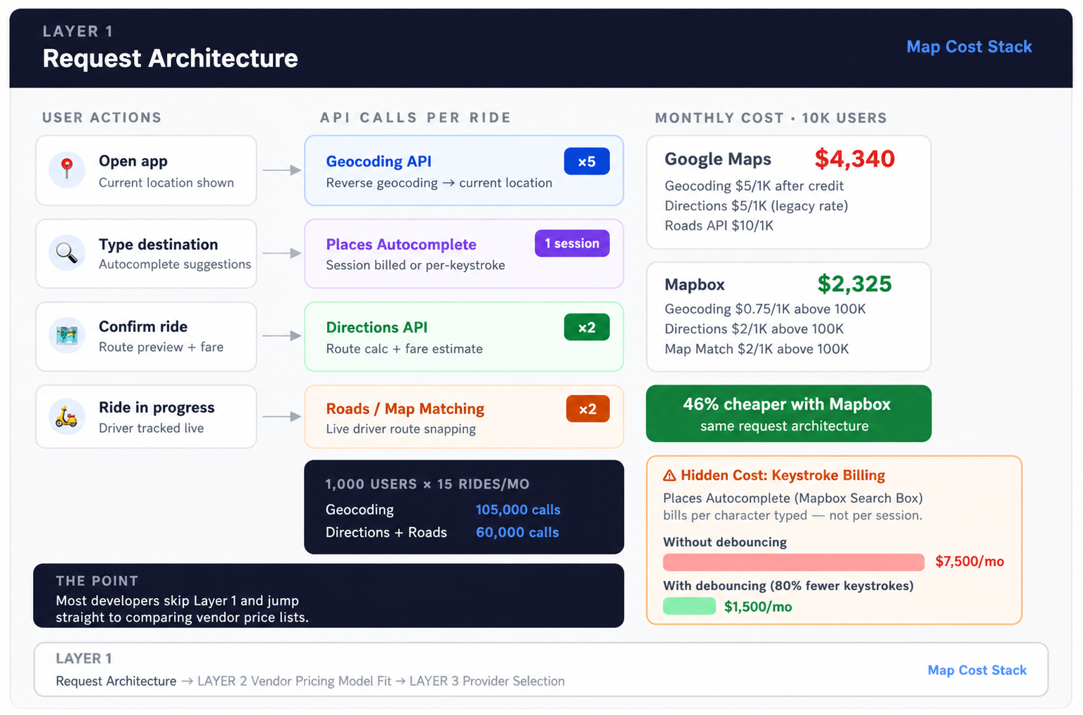Click the Driver tracked live subtitle
The height and width of the screenshot is (715, 1083).
click(151, 429)
